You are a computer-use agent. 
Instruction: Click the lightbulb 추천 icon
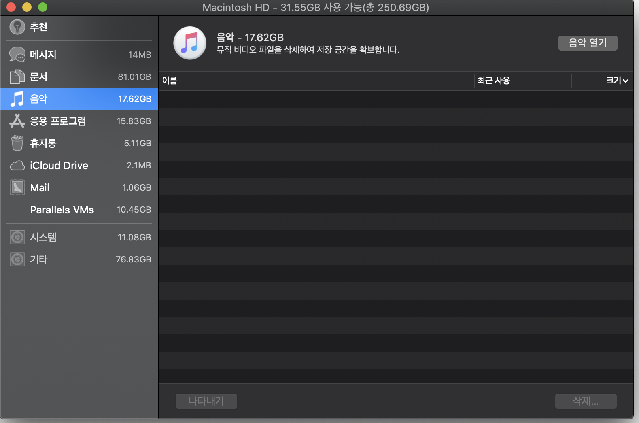click(x=17, y=27)
